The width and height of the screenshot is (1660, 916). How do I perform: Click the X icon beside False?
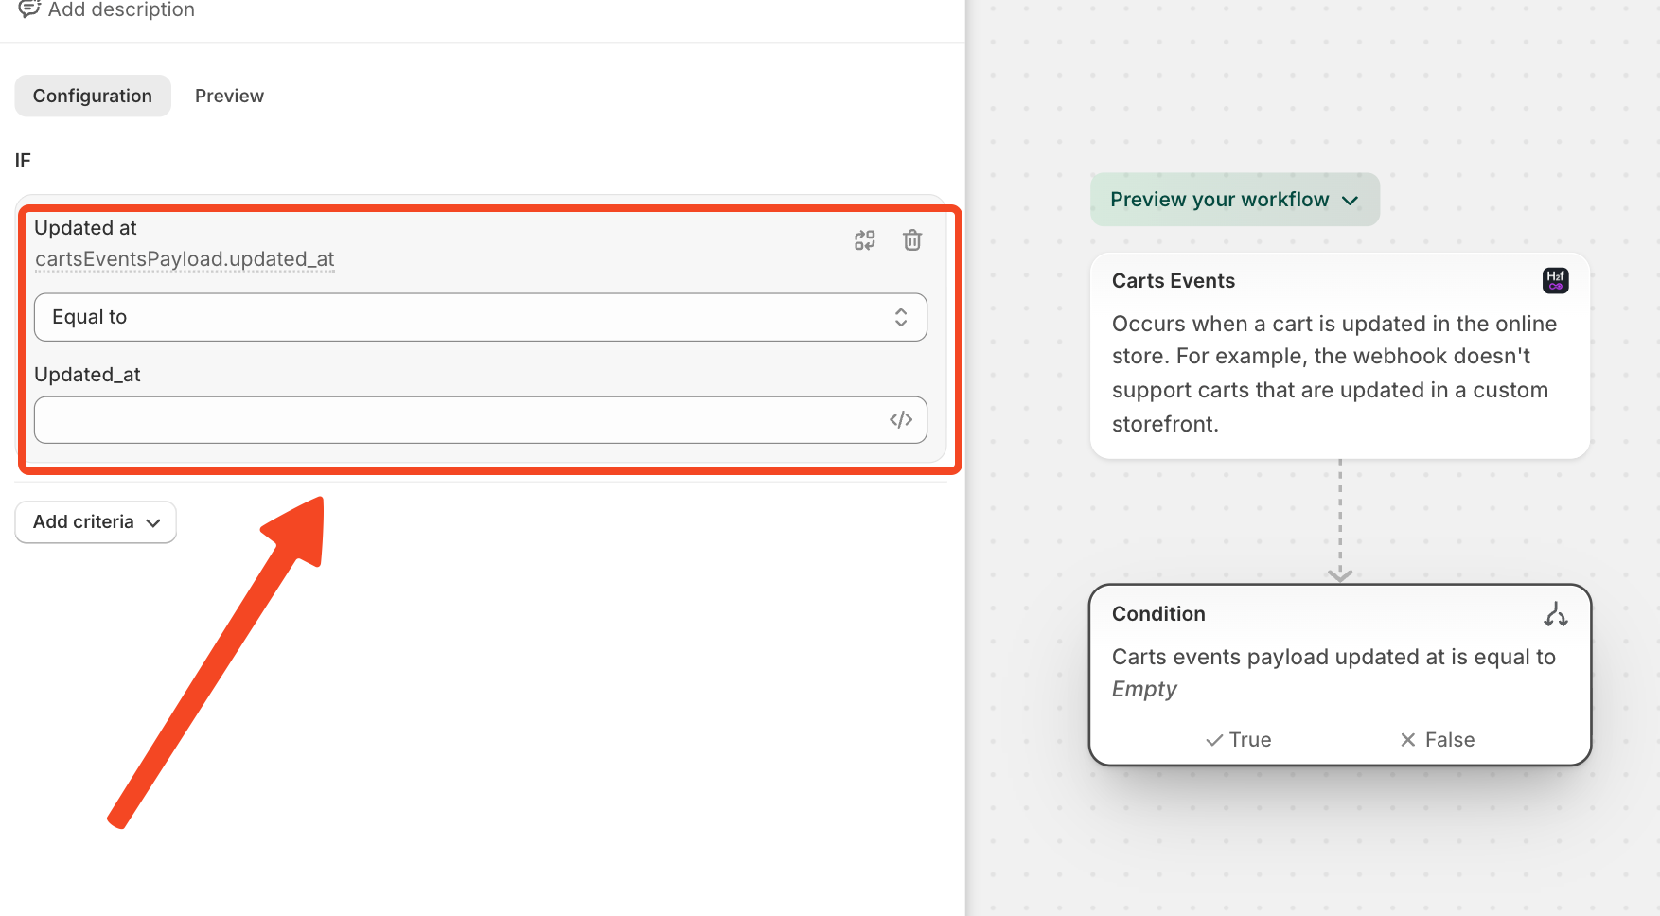click(x=1408, y=740)
